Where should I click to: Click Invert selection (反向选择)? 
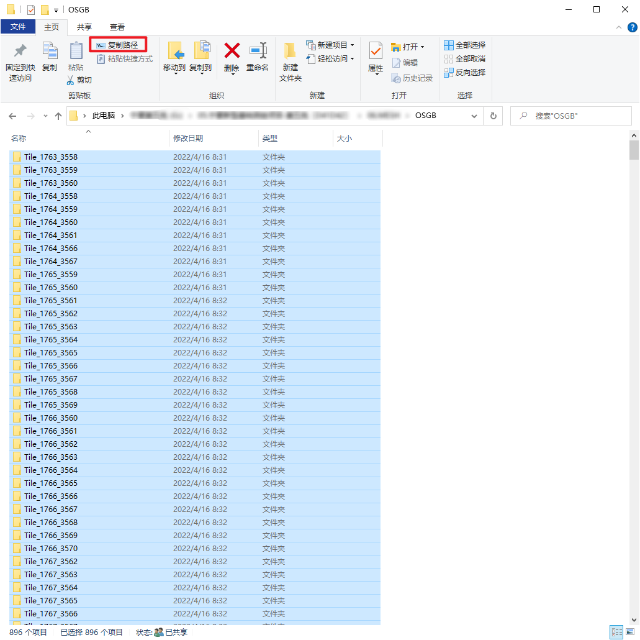(464, 73)
